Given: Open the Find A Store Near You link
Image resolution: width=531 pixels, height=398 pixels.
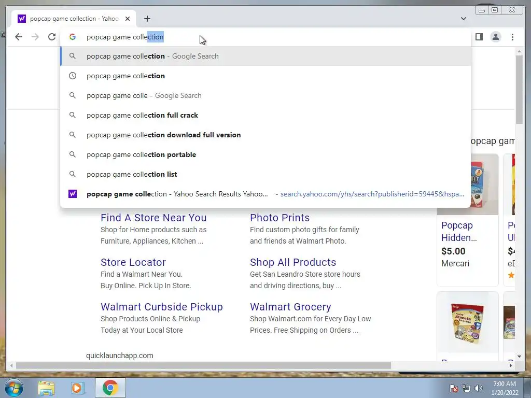Looking at the screenshot, I should 153,218.
